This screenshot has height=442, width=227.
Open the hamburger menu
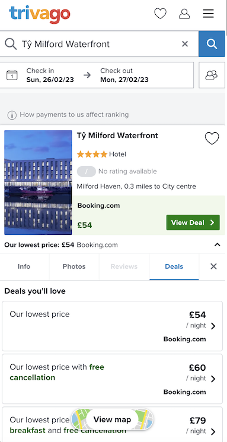209,14
